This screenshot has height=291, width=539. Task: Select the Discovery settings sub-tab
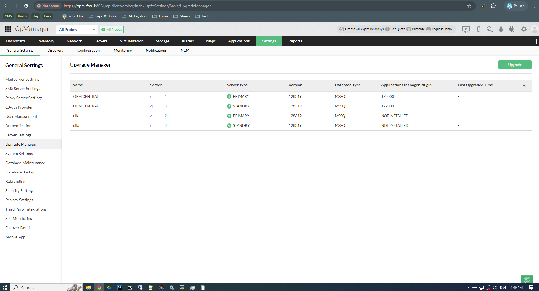point(55,50)
